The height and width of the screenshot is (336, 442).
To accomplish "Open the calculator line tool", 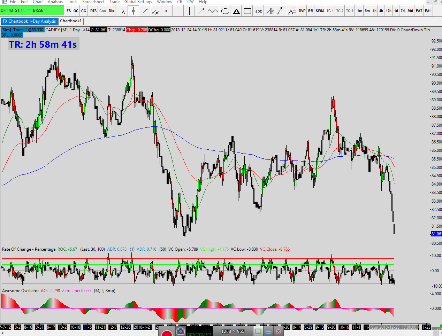I will pos(269,11).
